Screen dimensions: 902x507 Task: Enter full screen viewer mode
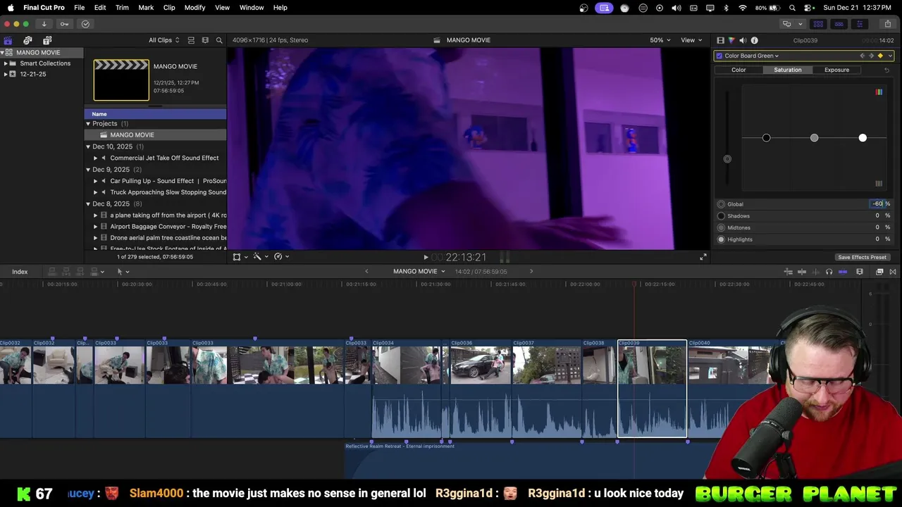(x=703, y=257)
